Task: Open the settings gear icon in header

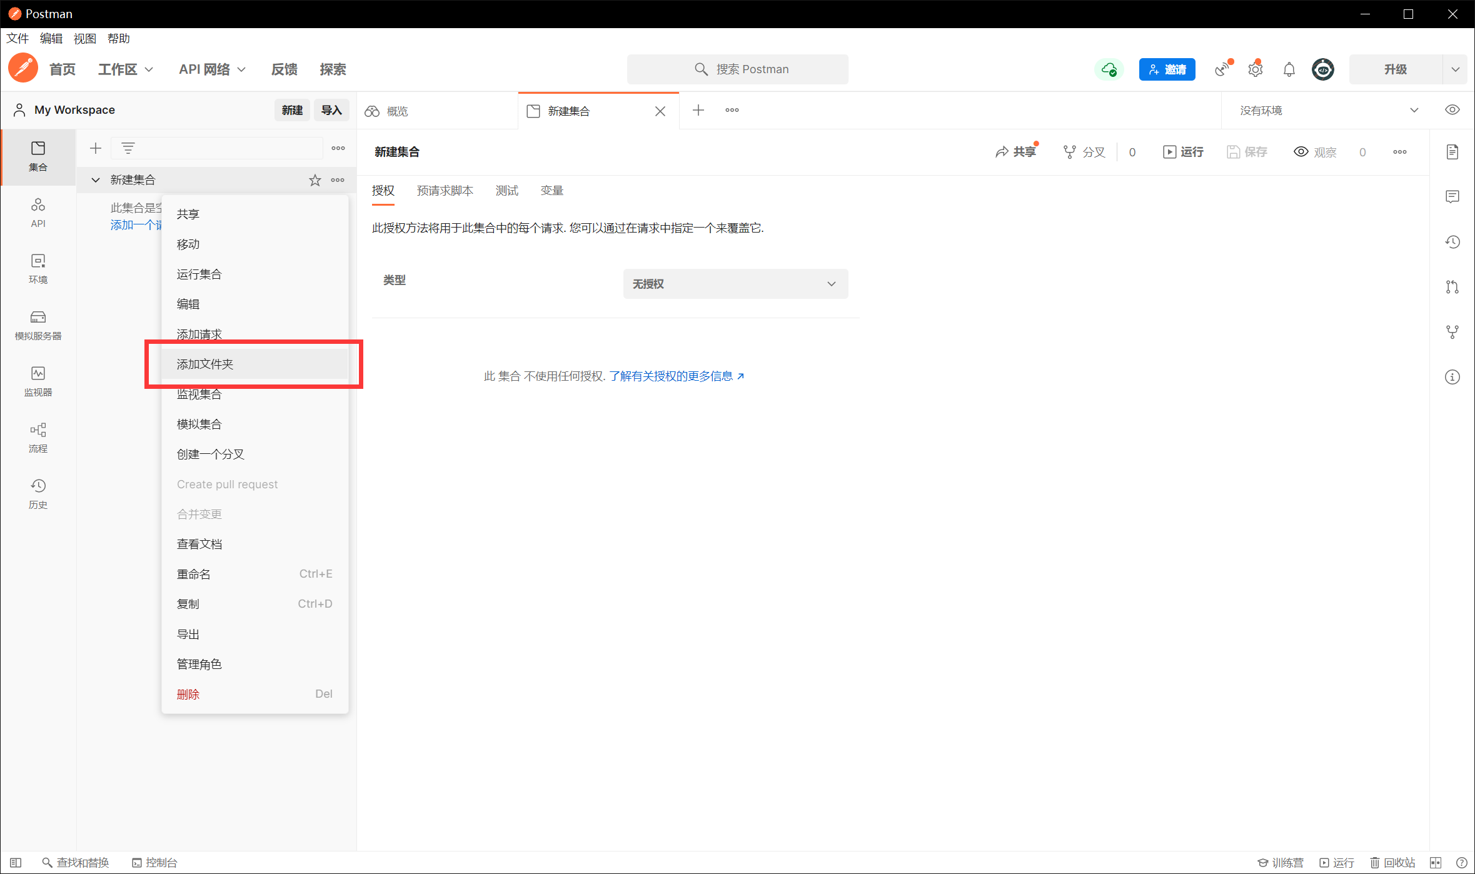Action: pos(1255,69)
